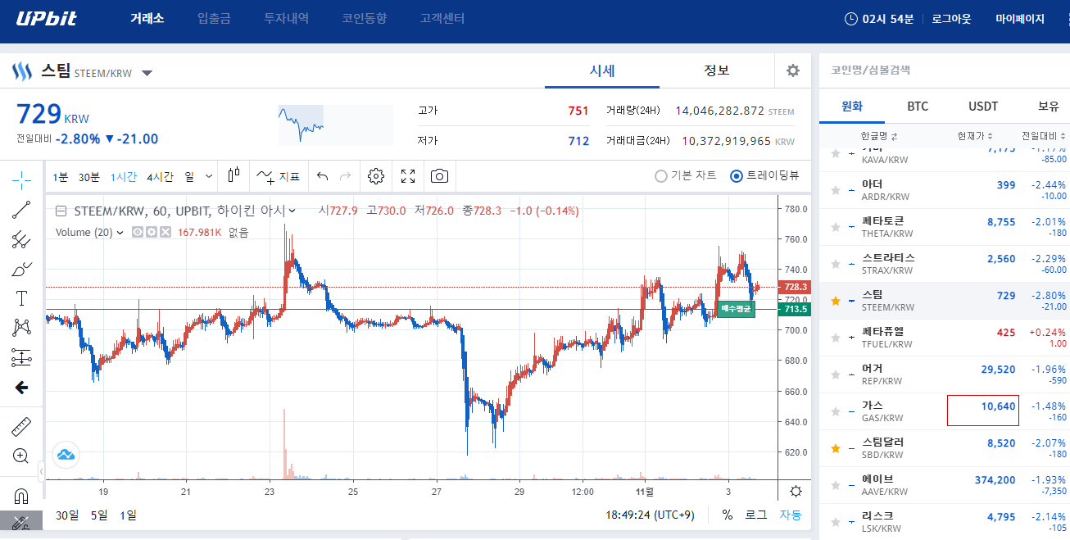Select the crosshair cursor tool
Viewport: 1070px width, 540px height.
coord(21,179)
